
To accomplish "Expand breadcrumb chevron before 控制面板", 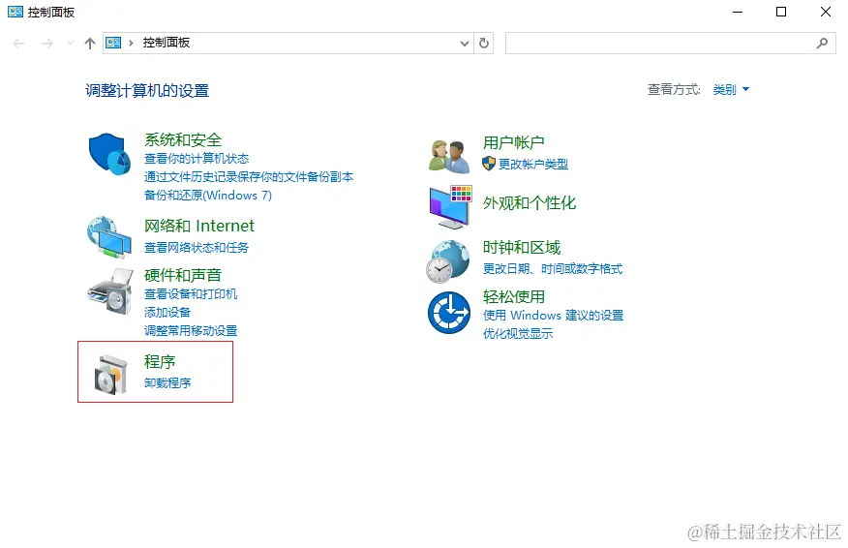I will 131,43.
